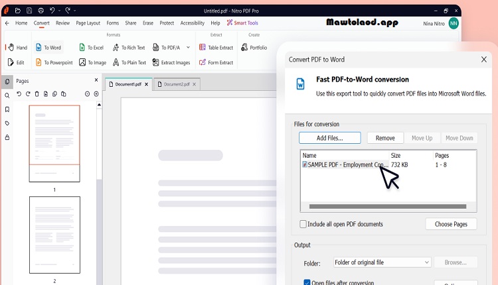The height and width of the screenshot is (285, 498).
Task: Select the Edit tool
Action: pyautogui.click(x=16, y=62)
